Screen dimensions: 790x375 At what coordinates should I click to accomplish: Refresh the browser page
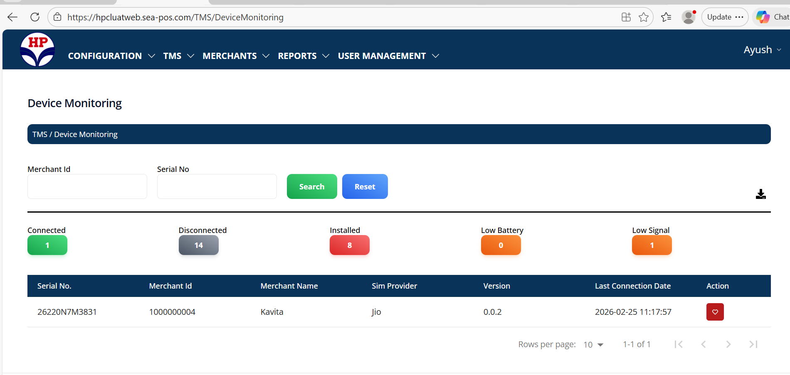[x=35, y=17]
